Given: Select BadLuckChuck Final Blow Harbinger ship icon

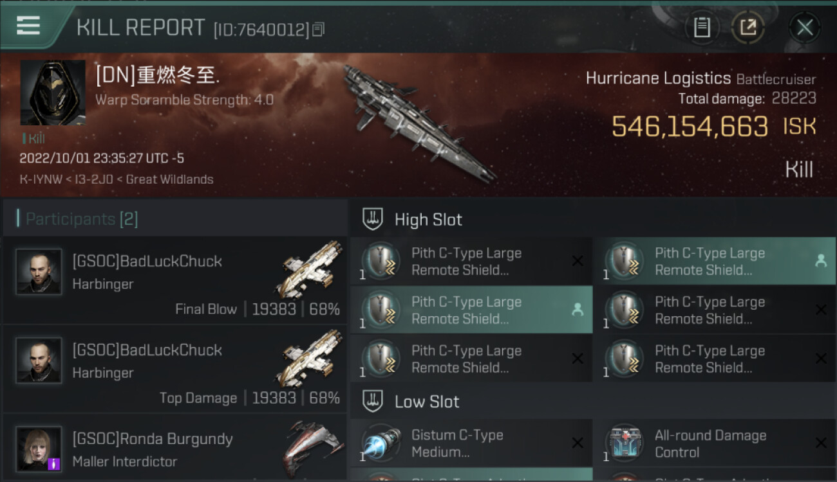Looking at the screenshot, I should [x=309, y=270].
